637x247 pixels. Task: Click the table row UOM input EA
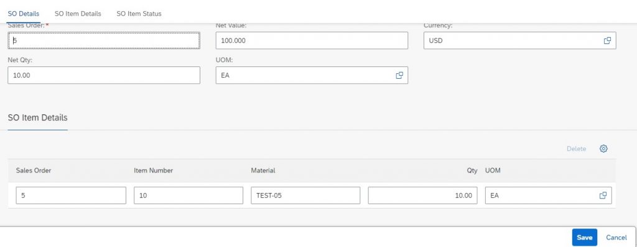click(x=549, y=195)
